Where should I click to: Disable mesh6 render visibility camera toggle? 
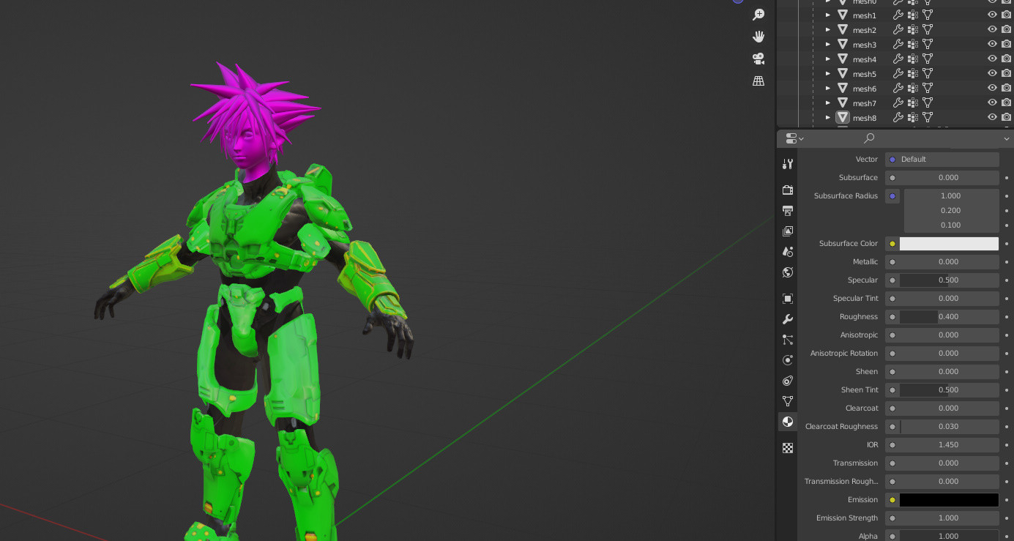(1004, 88)
